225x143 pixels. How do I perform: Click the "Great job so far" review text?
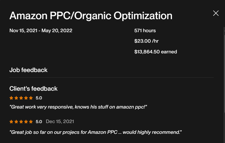click(95, 132)
